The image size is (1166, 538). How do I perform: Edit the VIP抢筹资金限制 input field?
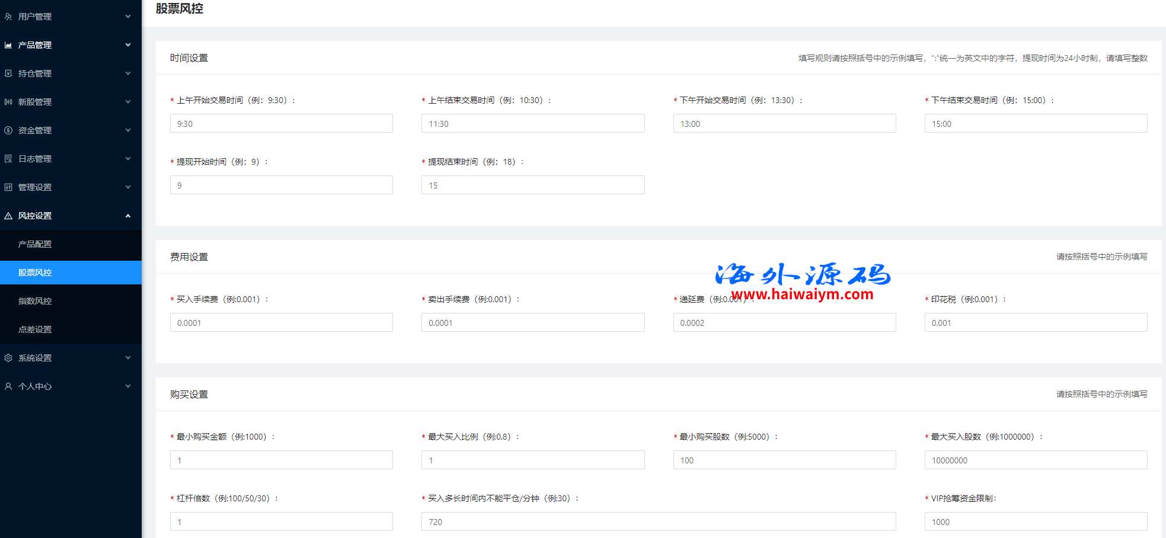1035,521
